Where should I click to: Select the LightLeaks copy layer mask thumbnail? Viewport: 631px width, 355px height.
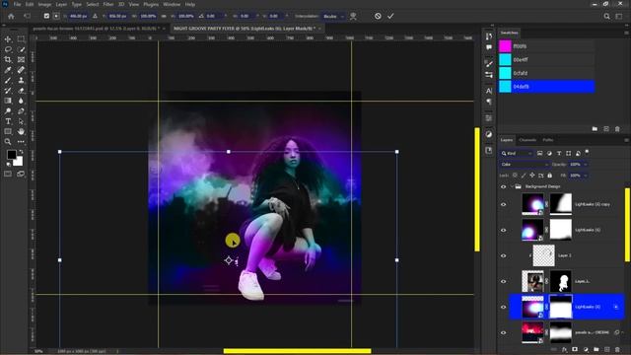[561, 204]
